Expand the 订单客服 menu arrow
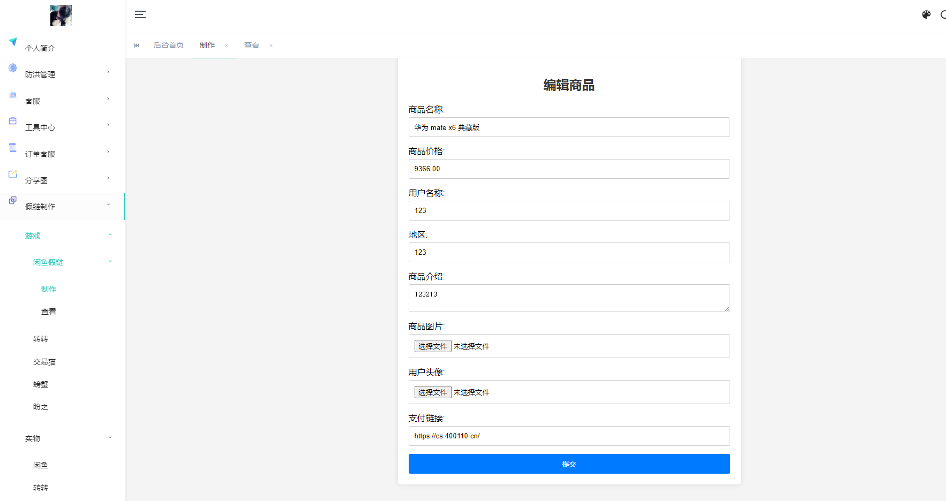Image resolution: width=946 pixels, height=501 pixels. click(108, 152)
